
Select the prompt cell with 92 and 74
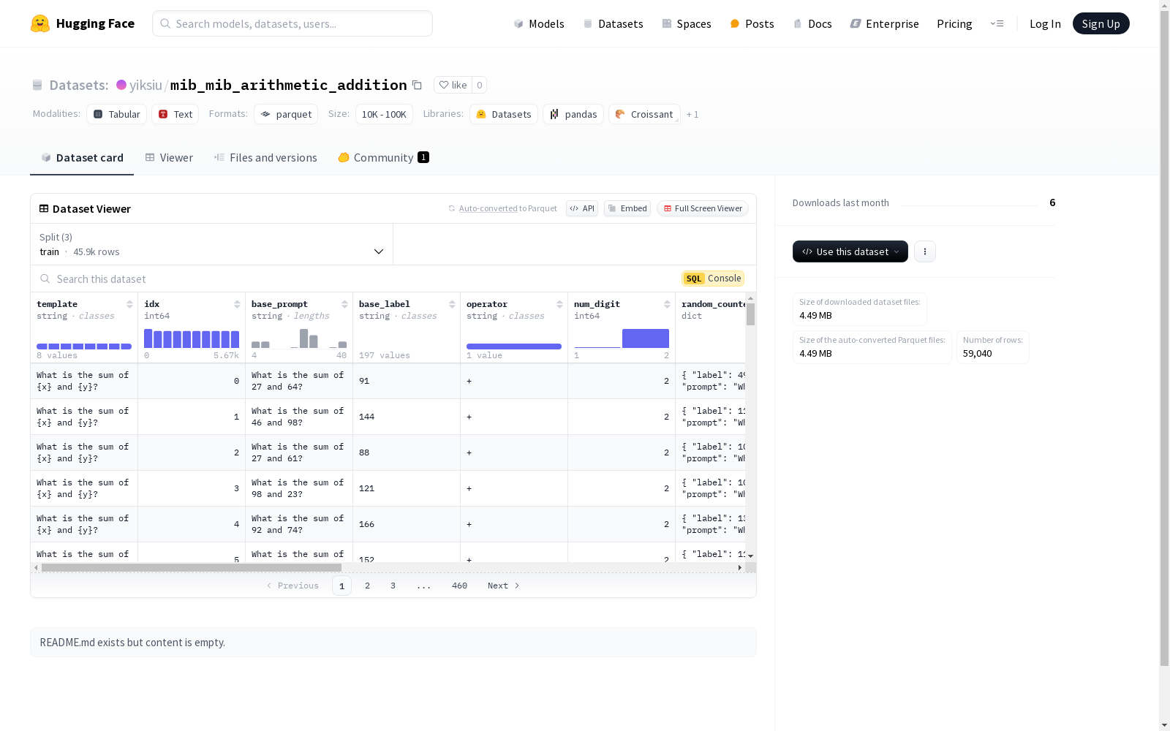pos(299,524)
